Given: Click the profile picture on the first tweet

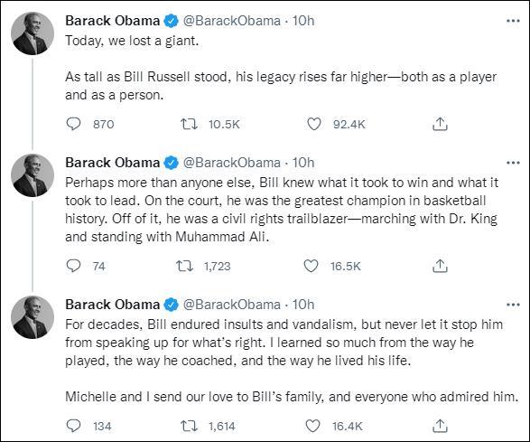Looking at the screenshot, I should (x=33, y=33).
